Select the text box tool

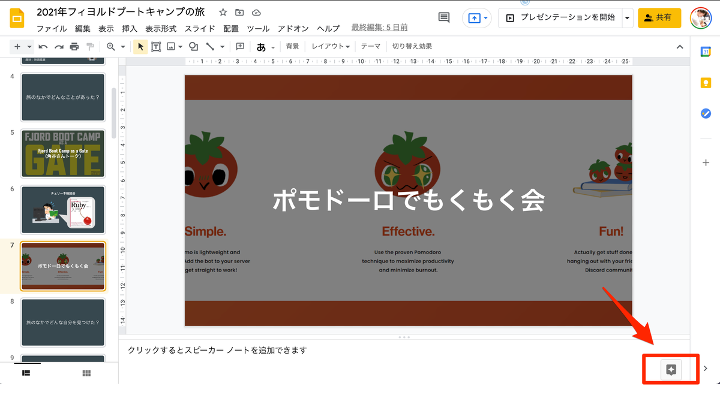156,47
